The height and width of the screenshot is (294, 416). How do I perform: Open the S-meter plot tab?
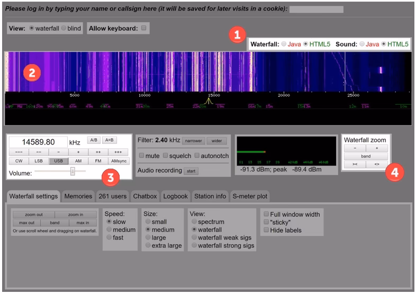click(x=250, y=197)
